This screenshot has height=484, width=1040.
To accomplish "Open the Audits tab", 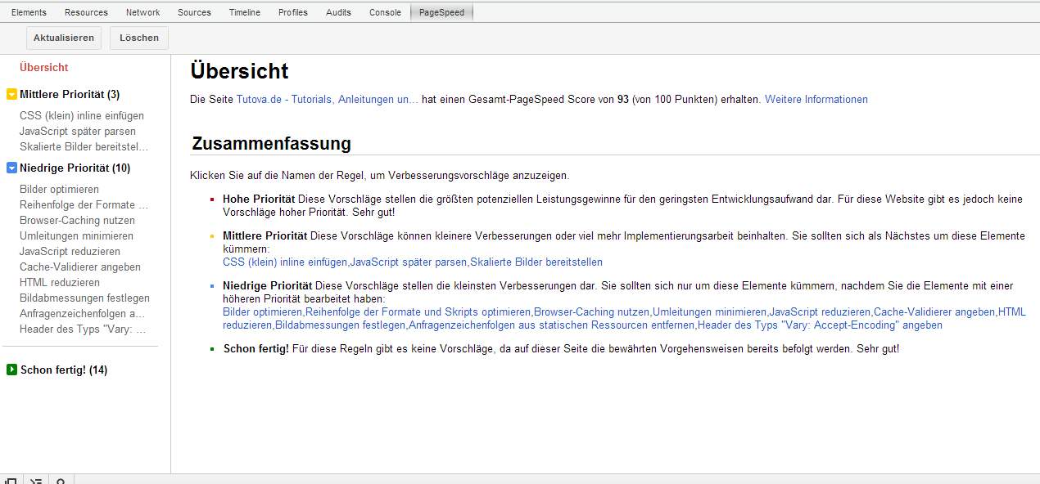I will tap(338, 12).
